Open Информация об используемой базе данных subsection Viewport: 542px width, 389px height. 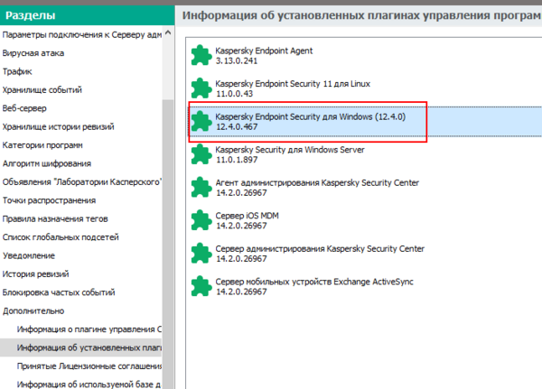89,384
